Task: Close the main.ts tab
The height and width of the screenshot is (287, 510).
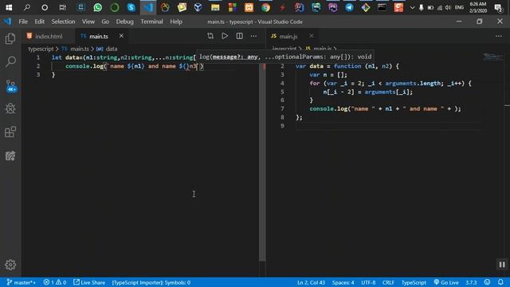Action: pyautogui.click(x=121, y=36)
